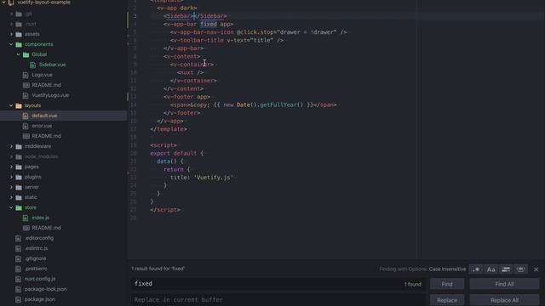The width and height of the screenshot is (545, 306).
Task: Click the server folder icon
Action: [19, 187]
